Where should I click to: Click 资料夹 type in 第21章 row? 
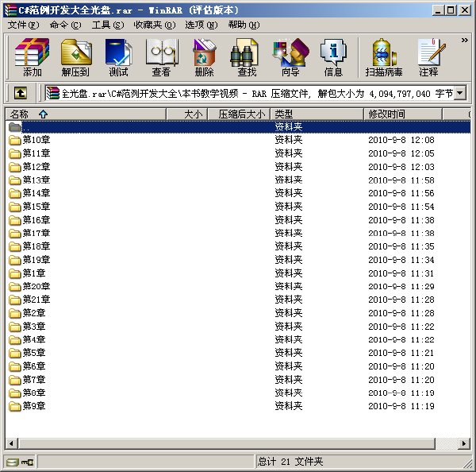tap(289, 300)
